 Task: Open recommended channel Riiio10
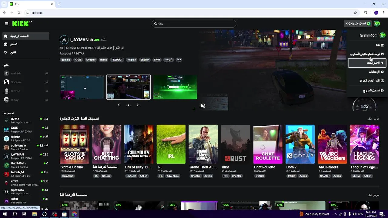pos(26,138)
